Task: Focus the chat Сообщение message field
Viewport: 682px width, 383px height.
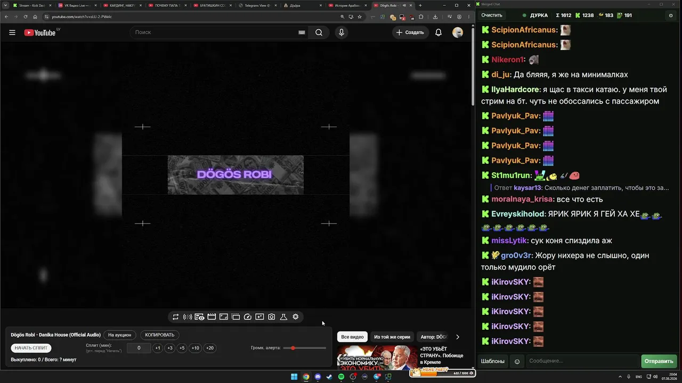Action: 582,361
